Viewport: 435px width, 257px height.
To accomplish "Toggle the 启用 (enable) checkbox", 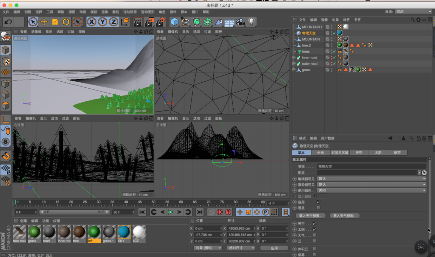I will click(319, 202).
